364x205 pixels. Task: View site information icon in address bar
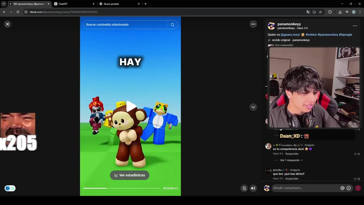[26, 12]
